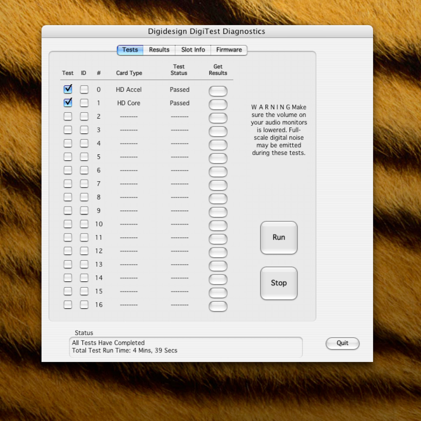Uncheck the Test checkbox for slot 1
The image size is (421, 421).
68,103
